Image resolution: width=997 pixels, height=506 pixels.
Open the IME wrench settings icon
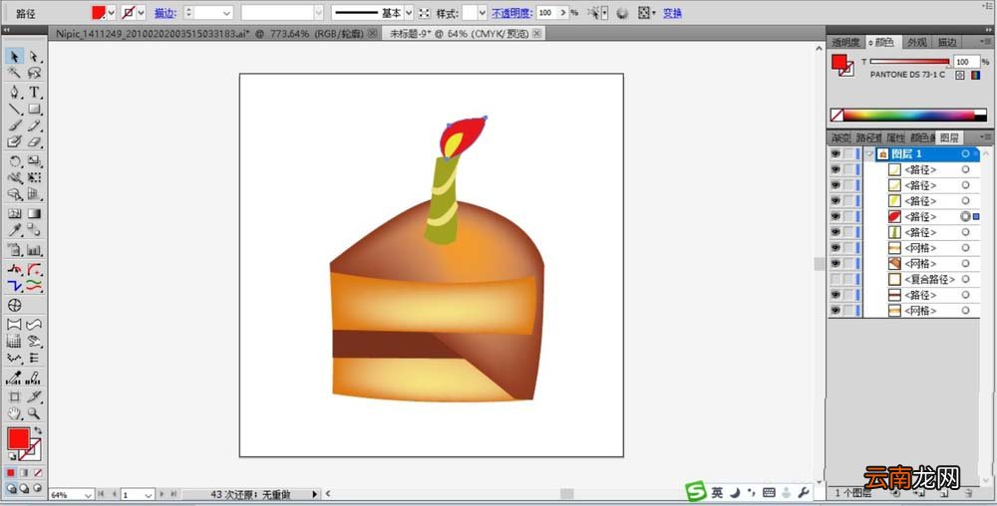(803, 492)
